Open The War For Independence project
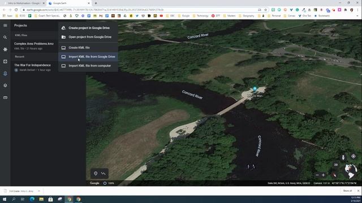 [x=34, y=67]
